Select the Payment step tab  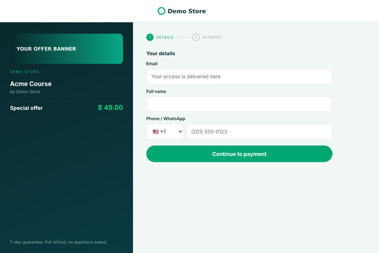[x=207, y=37]
